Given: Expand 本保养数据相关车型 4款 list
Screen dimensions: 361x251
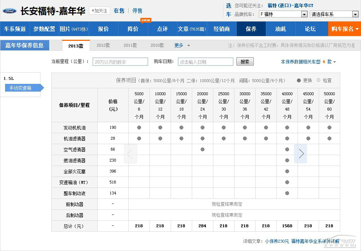Looking at the screenshot, I should coord(308,62).
